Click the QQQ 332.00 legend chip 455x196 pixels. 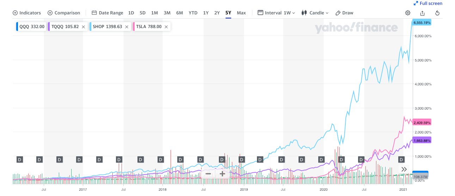tap(31, 27)
